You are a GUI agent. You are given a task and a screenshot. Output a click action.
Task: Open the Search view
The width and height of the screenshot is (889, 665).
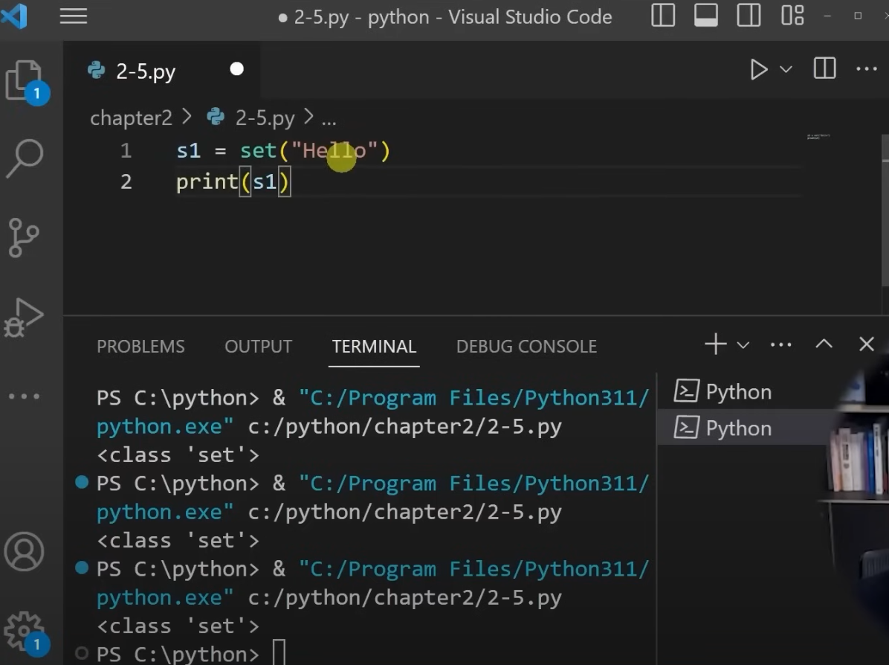tap(25, 158)
